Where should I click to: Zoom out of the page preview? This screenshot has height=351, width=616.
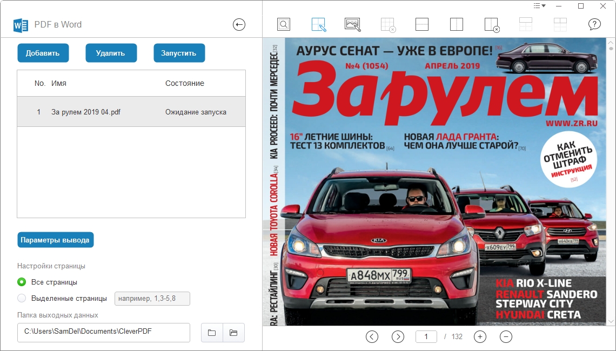click(x=506, y=336)
